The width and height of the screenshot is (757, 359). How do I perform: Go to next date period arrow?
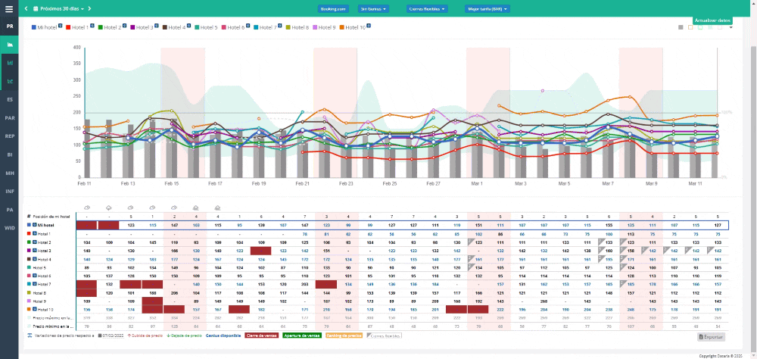pos(90,8)
